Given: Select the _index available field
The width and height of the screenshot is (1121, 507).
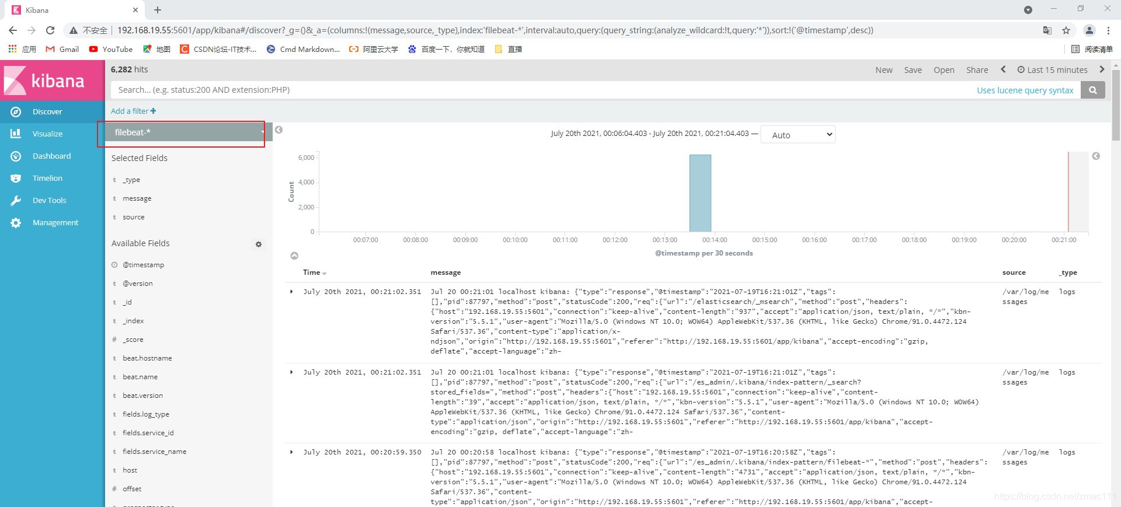Looking at the screenshot, I should coord(133,321).
